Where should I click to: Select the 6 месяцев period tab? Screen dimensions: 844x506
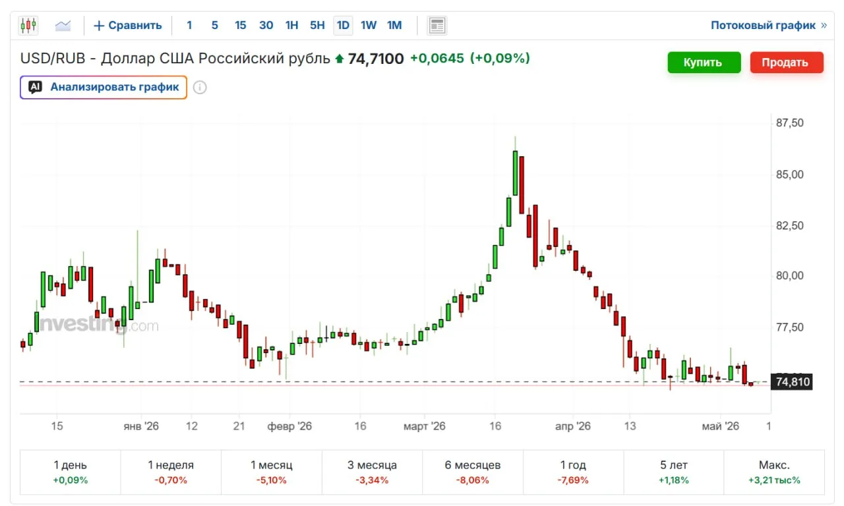pyautogui.click(x=473, y=472)
